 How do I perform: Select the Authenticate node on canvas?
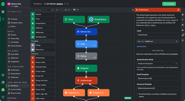[86, 81]
